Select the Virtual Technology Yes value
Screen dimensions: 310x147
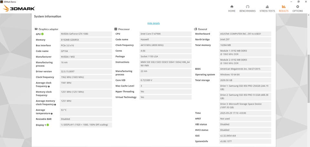click(165, 97)
